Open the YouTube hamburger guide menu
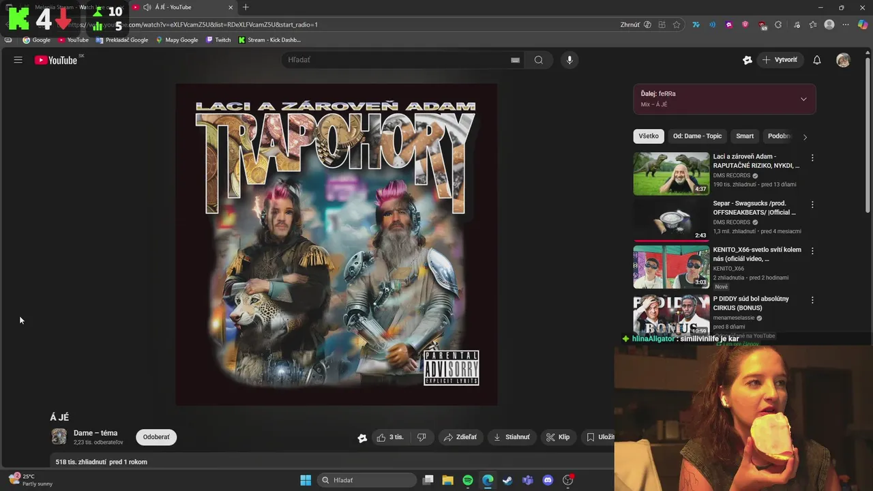 coord(18,60)
